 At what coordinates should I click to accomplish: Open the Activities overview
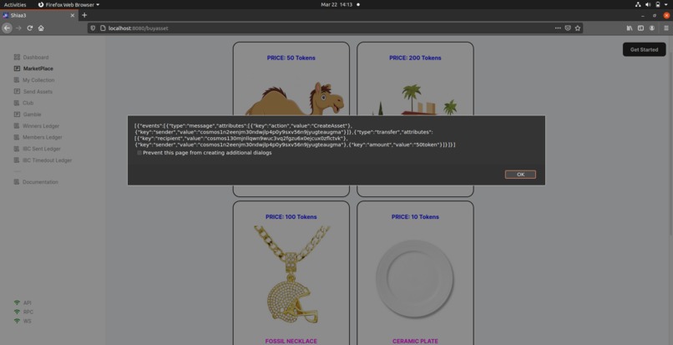click(x=15, y=5)
